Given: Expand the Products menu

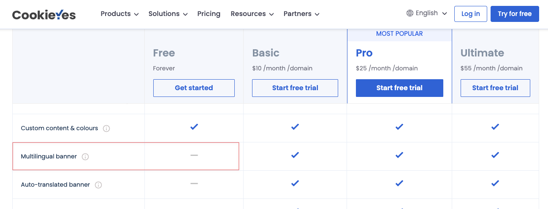Looking at the screenshot, I should pyautogui.click(x=119, y=14).
